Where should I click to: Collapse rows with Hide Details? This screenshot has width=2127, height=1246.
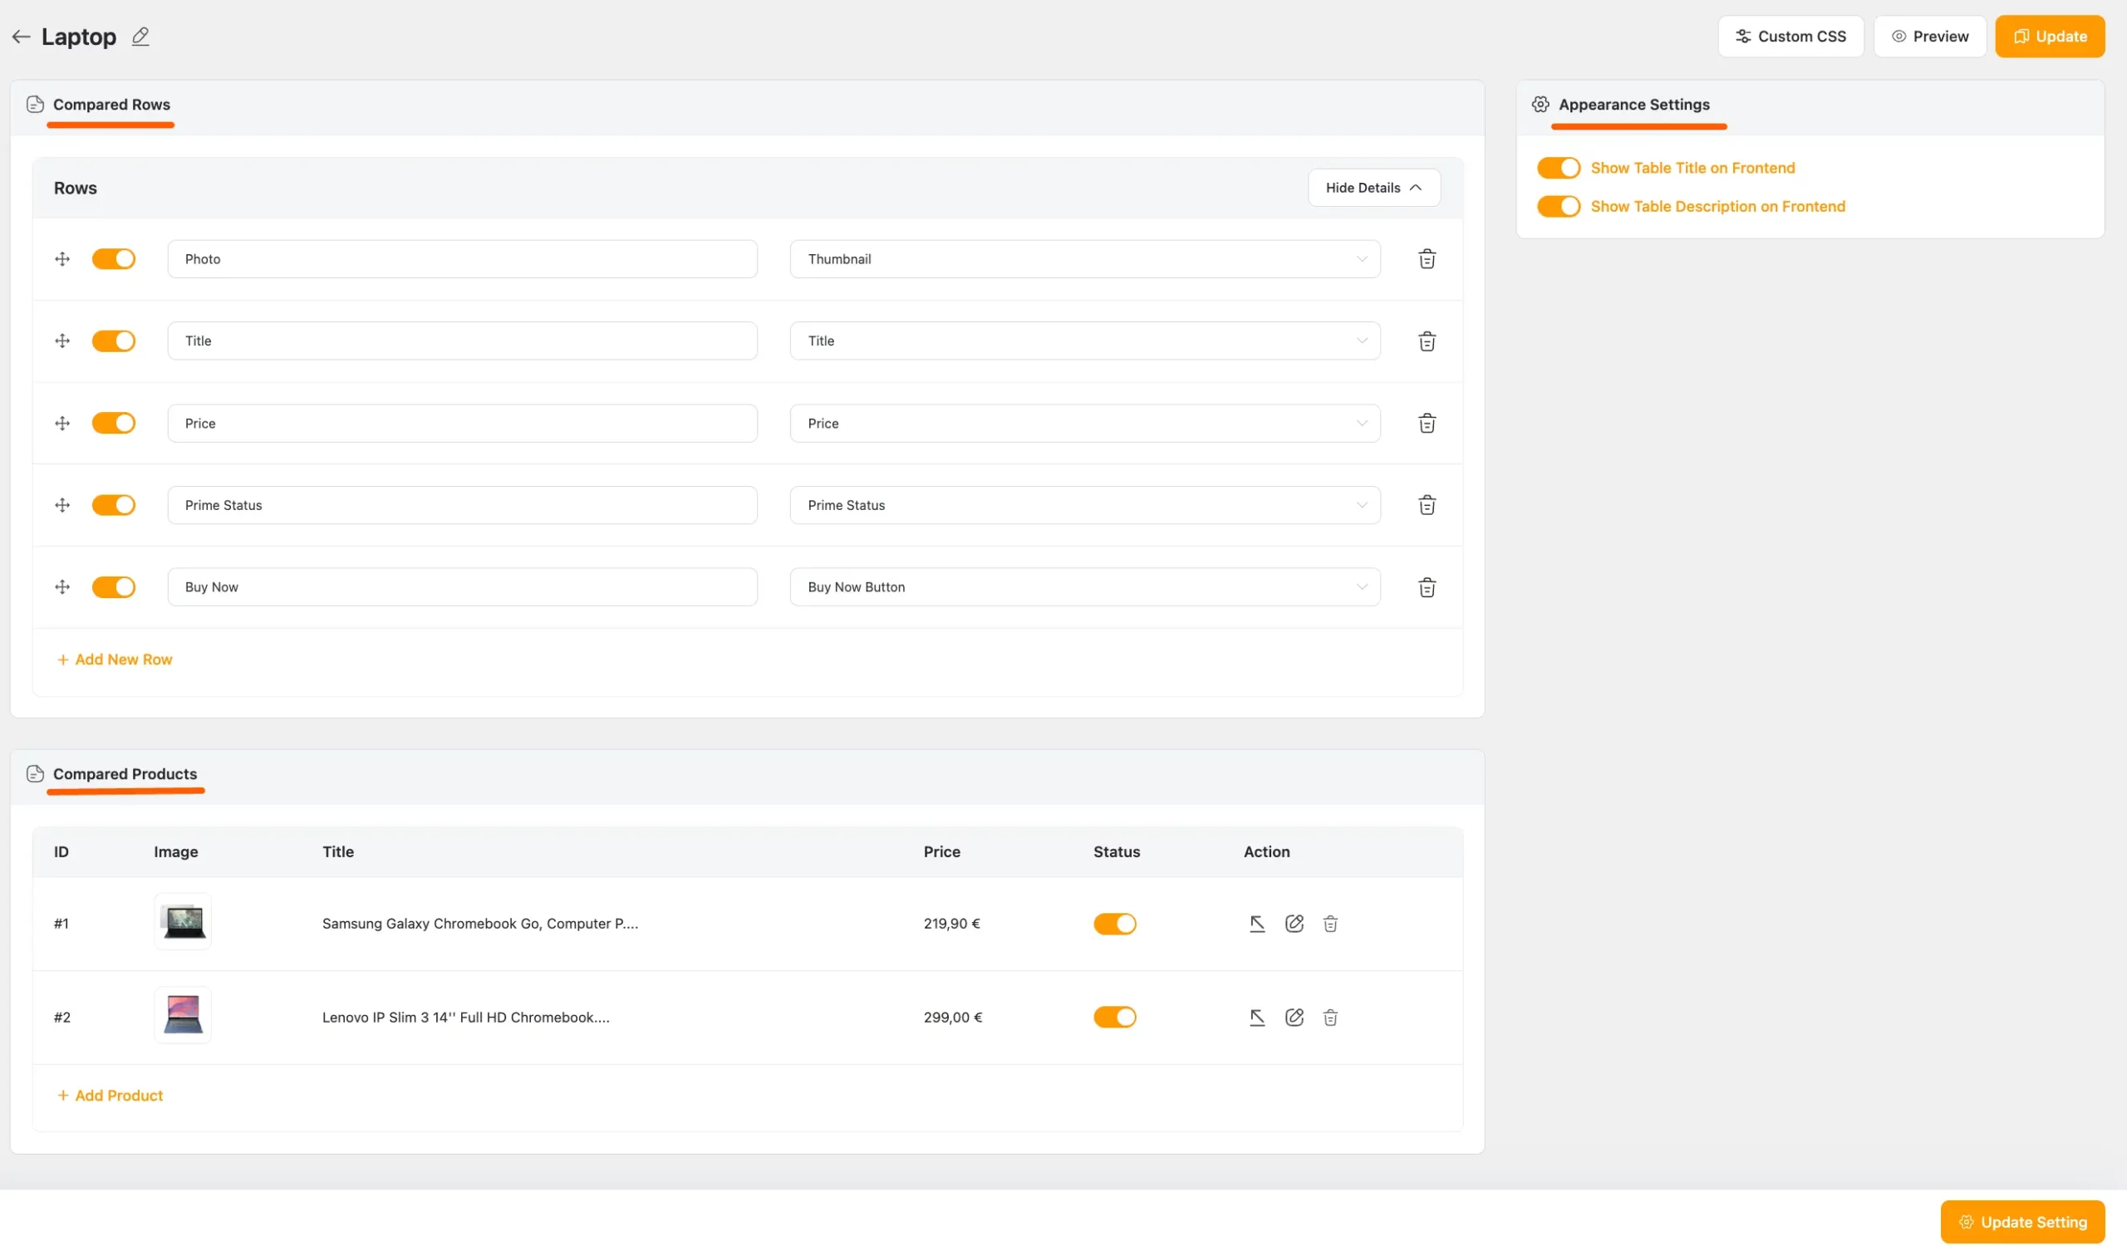pyautogui.click(x=1373, y=187)
